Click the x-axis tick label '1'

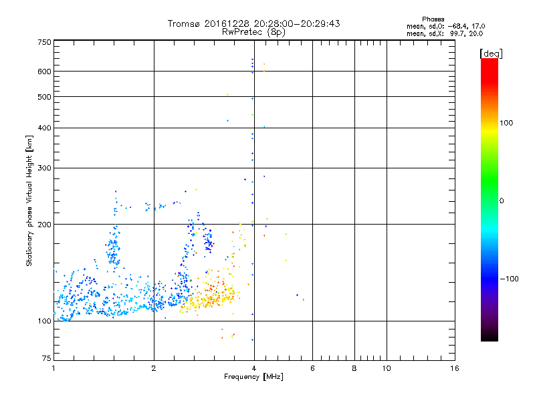click(x=53, y=368)
